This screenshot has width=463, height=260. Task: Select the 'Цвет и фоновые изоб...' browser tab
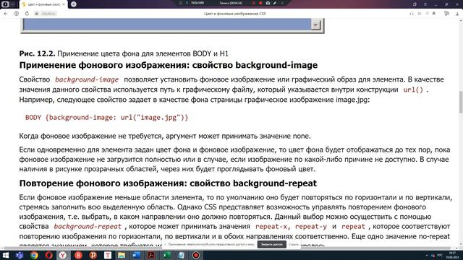[x=43, y=4]
